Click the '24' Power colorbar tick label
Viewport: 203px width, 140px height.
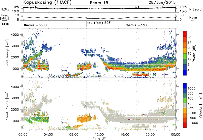tap(189, 42)
